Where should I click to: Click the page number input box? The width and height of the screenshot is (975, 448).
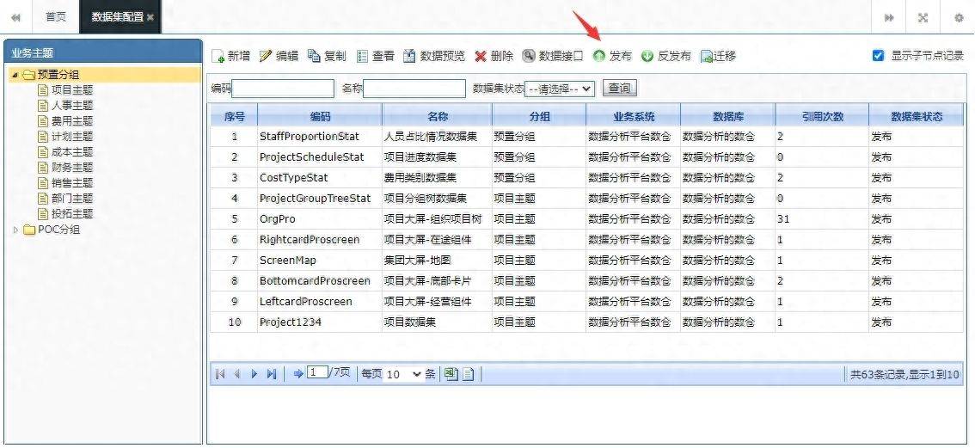(x=317, y=372)
